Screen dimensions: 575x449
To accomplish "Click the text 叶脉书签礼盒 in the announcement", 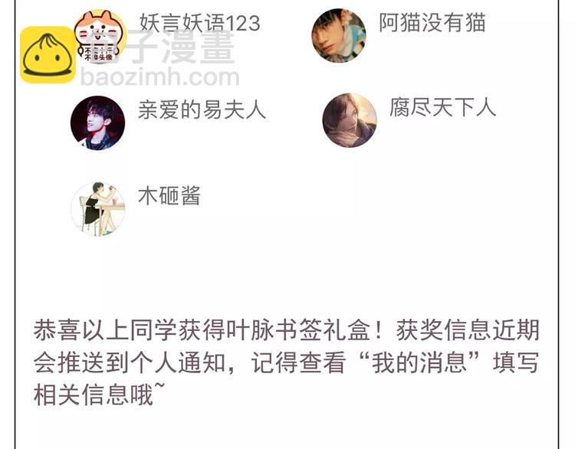I will point(298,330).
